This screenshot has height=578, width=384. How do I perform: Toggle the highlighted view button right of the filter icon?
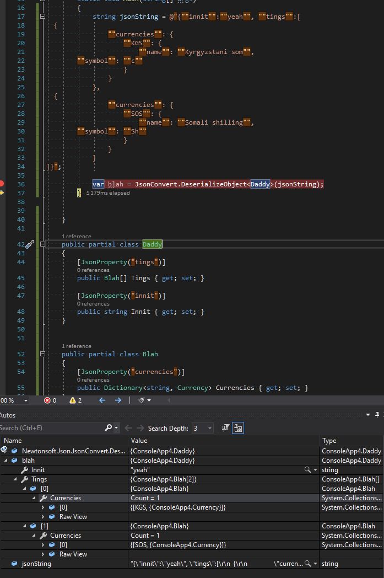(238, 428)
